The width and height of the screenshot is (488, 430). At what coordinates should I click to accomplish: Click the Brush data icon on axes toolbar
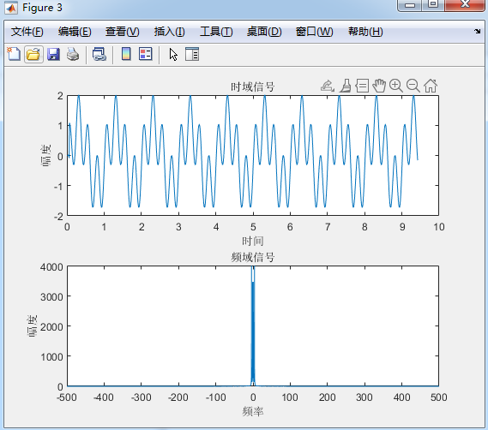(x=345, y=86)
